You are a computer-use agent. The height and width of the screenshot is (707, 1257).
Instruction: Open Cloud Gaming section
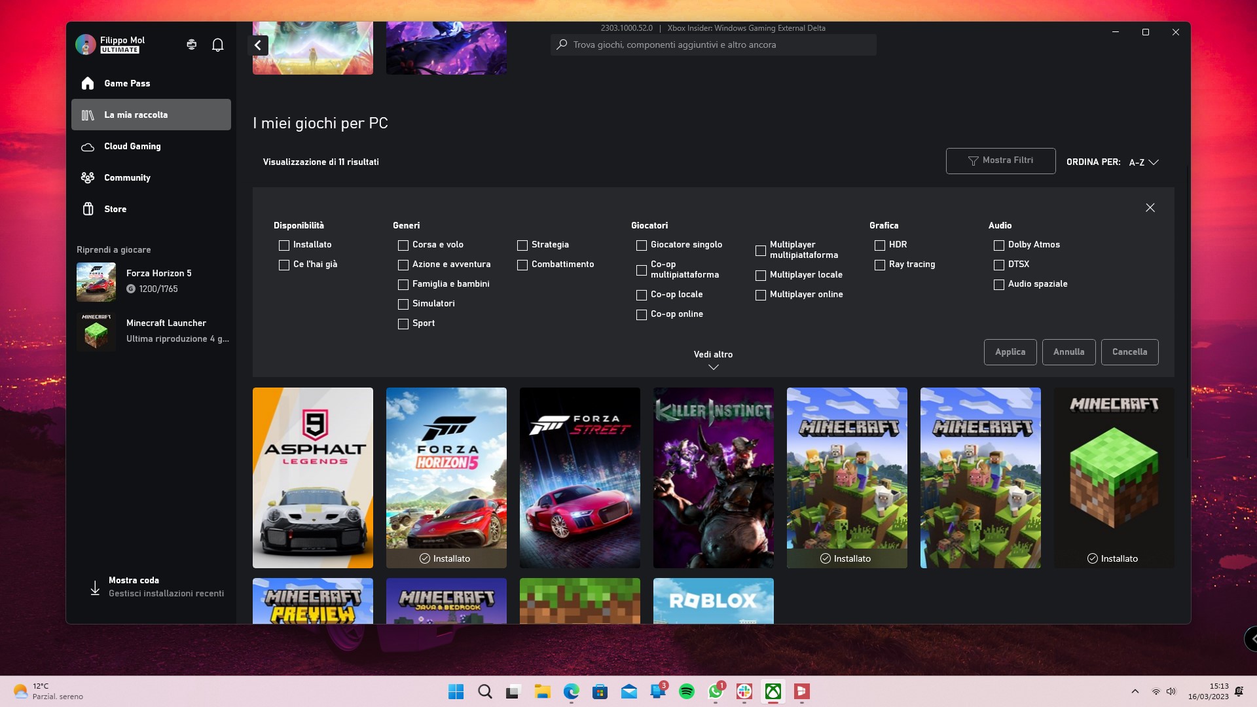(x=151, y=146)
